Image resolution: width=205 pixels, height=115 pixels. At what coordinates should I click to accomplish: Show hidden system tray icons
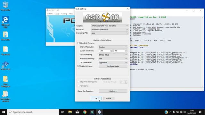(x=170, y=112)
